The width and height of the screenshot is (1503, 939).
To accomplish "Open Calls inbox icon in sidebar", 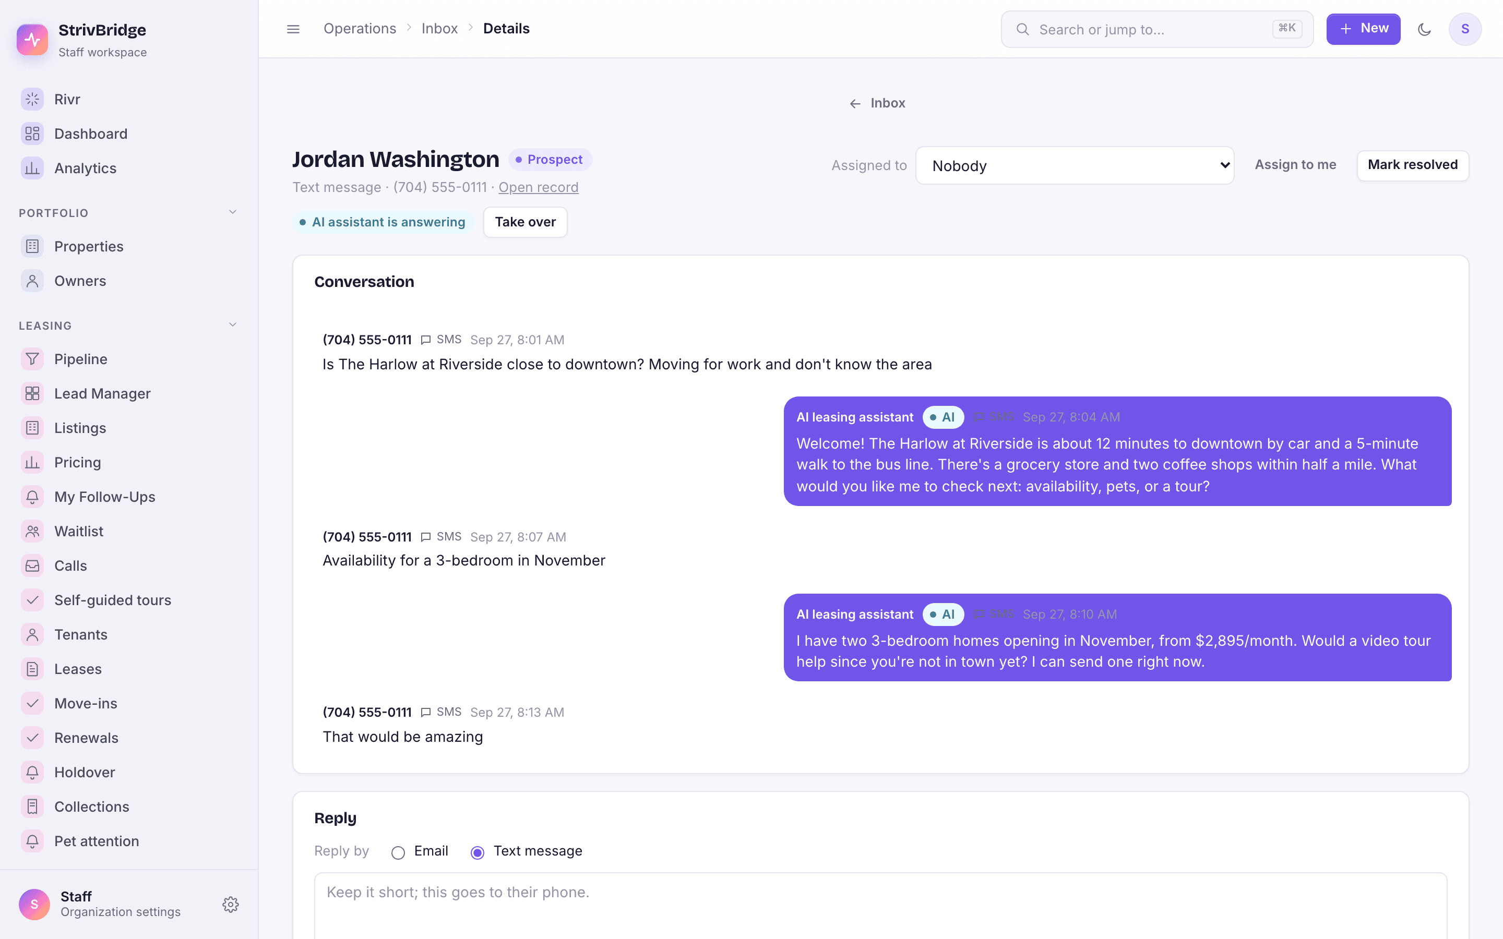I will click(x=32, y=566).
